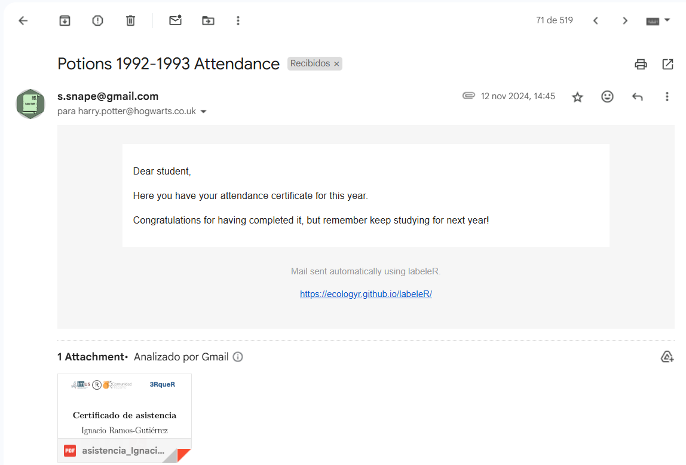686x465 pixels.
Task: Remove the Recibidos label from email
Action: pos(336,64)
